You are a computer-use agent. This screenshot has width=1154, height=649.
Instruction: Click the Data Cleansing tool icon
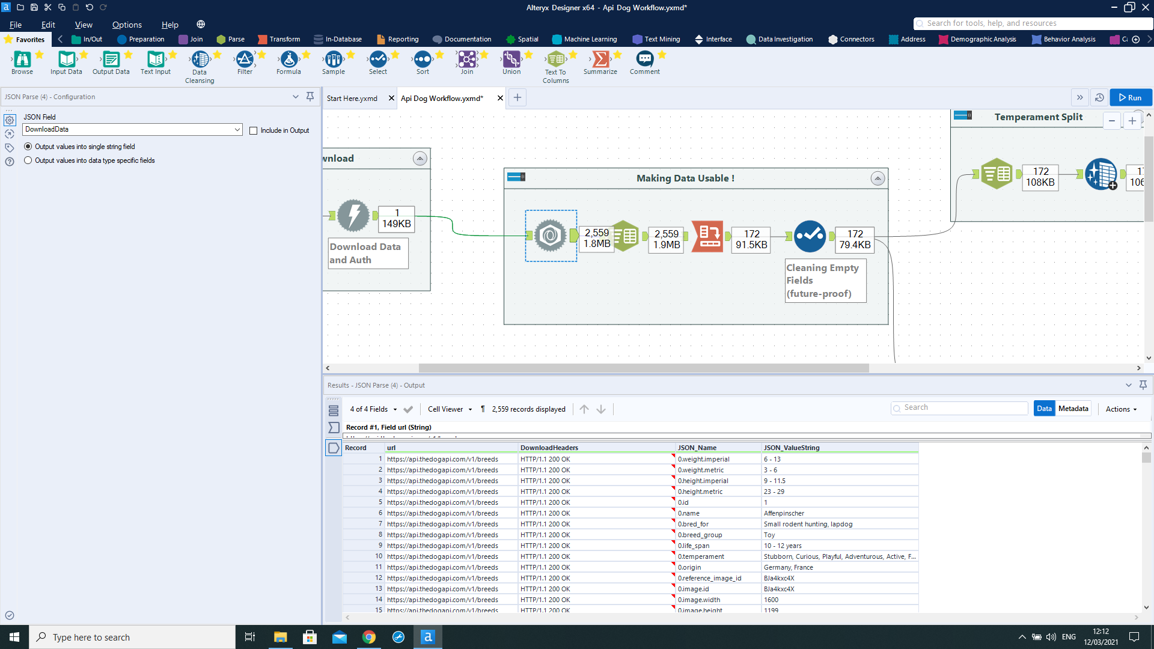pos(200,59)
